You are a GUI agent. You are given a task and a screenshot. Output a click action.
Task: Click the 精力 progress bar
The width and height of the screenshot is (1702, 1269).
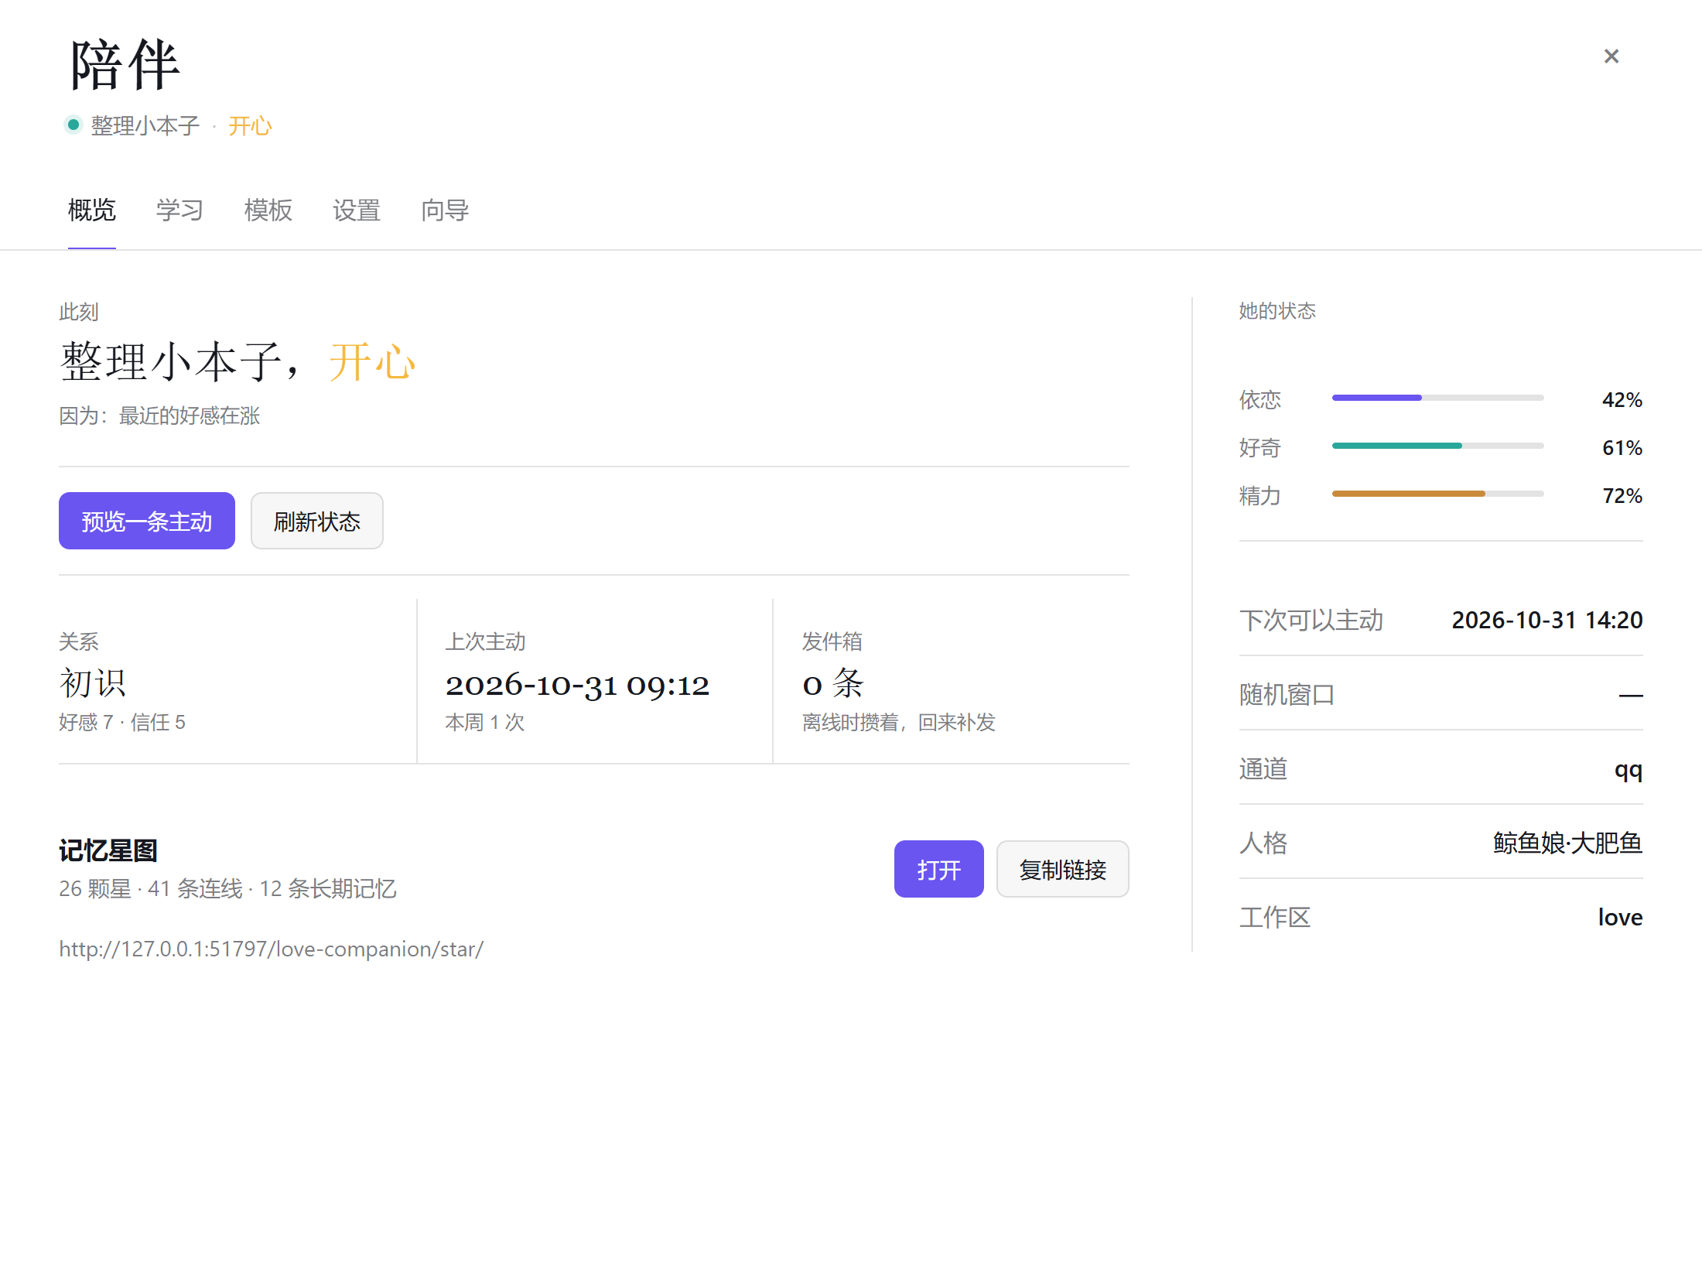point(1438,494)
